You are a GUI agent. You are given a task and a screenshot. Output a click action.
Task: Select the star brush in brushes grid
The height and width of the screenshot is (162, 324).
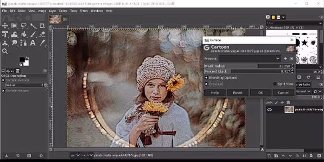click(305, 43)
